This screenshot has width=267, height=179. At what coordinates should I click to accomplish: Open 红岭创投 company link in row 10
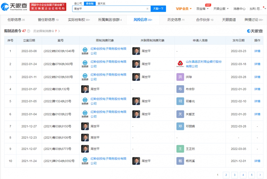(x=108, y=161)
